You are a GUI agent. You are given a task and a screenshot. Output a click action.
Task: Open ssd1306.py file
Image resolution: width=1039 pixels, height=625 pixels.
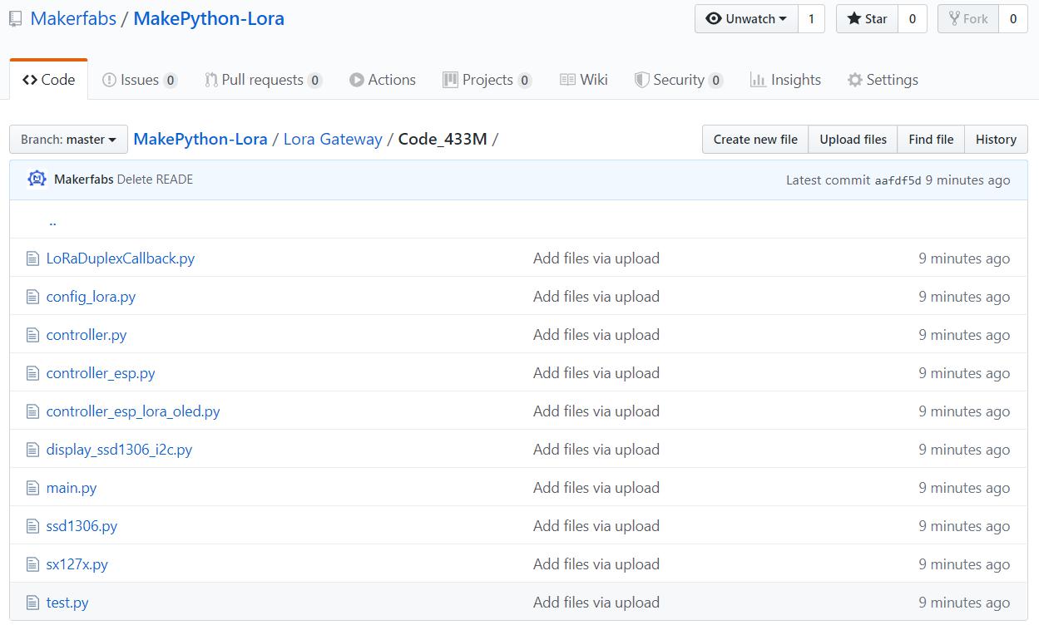coord(82,526)
